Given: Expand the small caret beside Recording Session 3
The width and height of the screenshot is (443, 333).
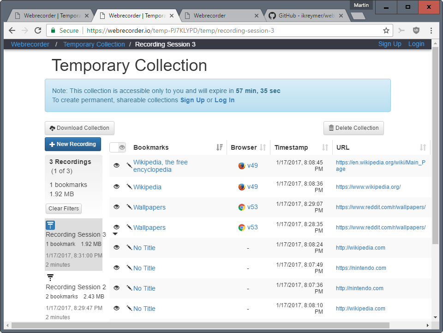Looking at the screenshot, I should point(115,234).
